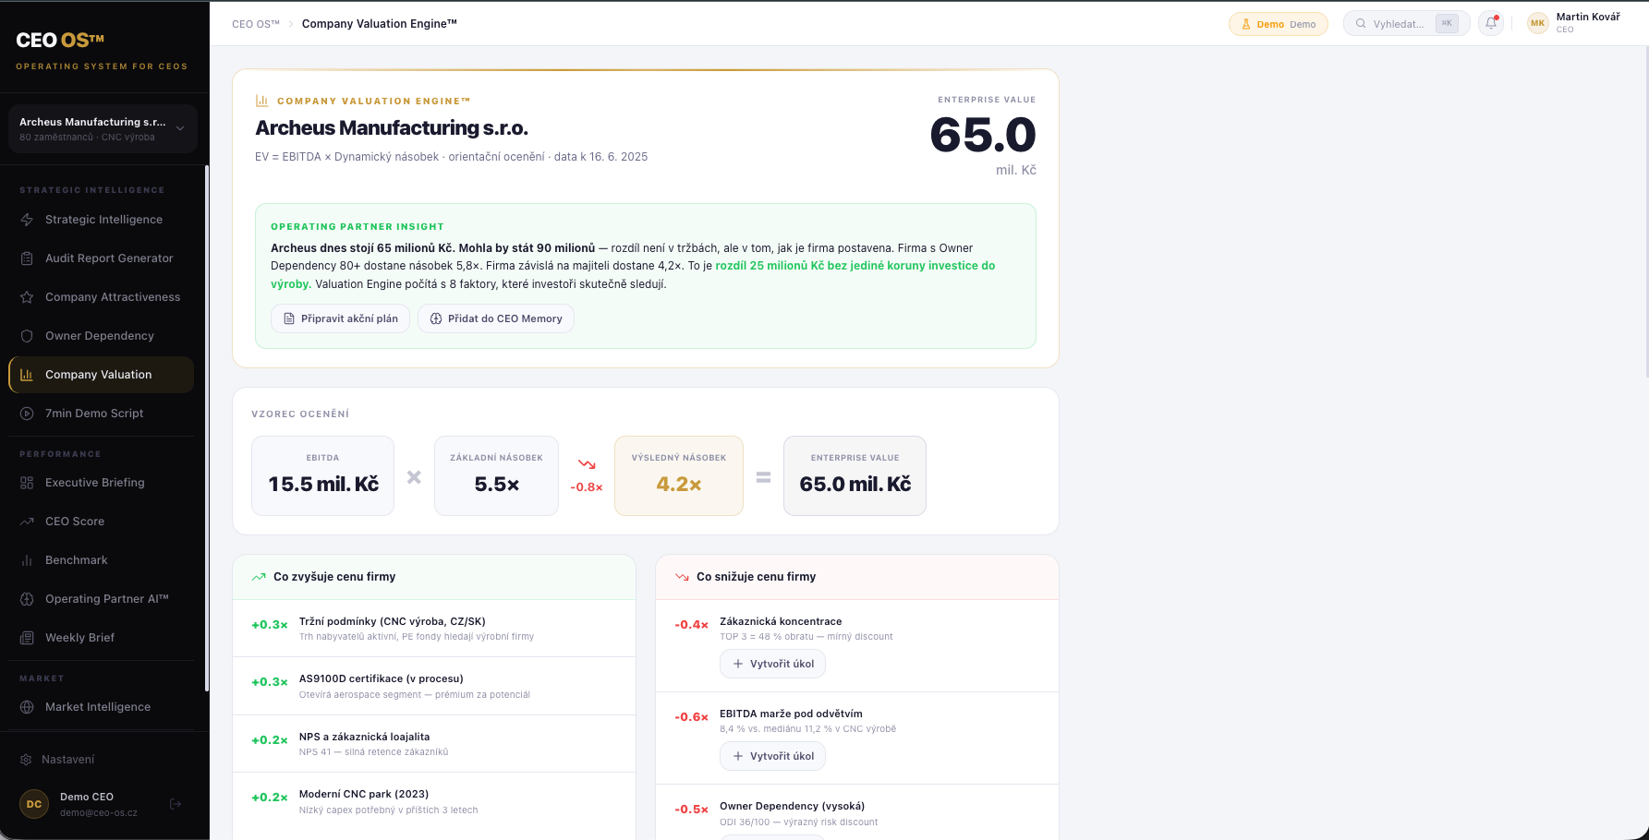Click the Co snižuje cenu firmy heading

[756, 577]
